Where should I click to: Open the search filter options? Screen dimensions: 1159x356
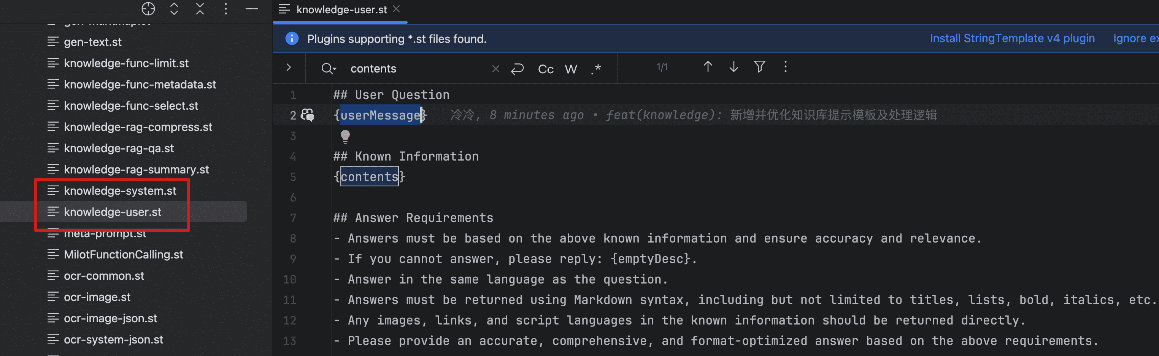point(759,67)
